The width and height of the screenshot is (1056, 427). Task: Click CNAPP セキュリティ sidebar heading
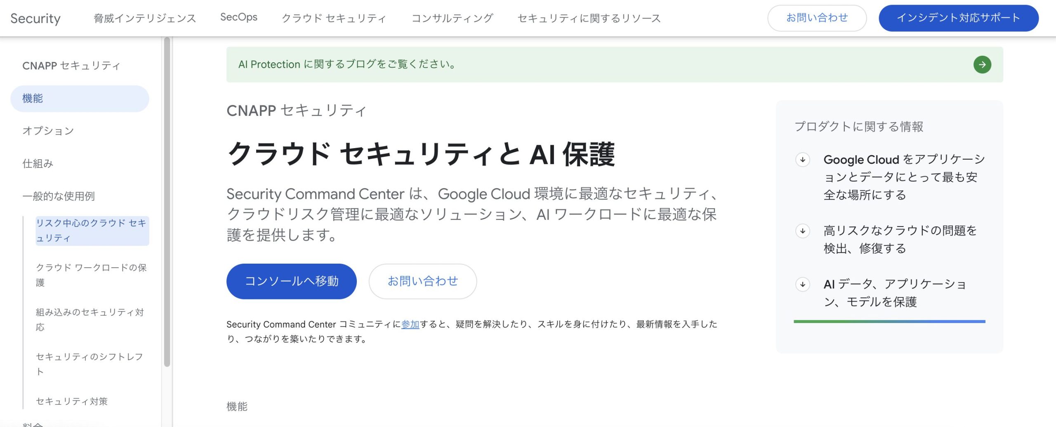[71, 66]
